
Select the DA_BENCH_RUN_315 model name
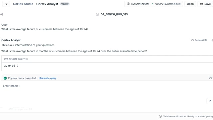[114, 14]
